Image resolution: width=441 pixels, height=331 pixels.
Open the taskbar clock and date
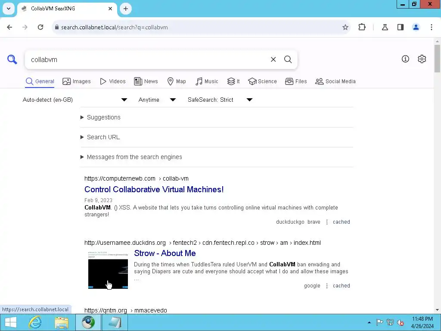point(422,322)
